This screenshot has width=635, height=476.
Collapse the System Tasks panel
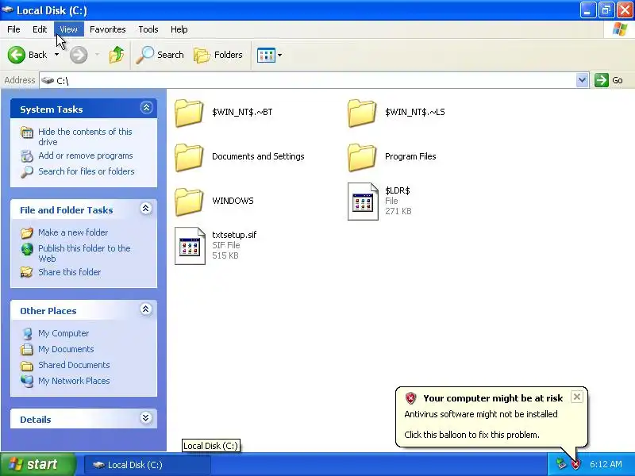146,108
